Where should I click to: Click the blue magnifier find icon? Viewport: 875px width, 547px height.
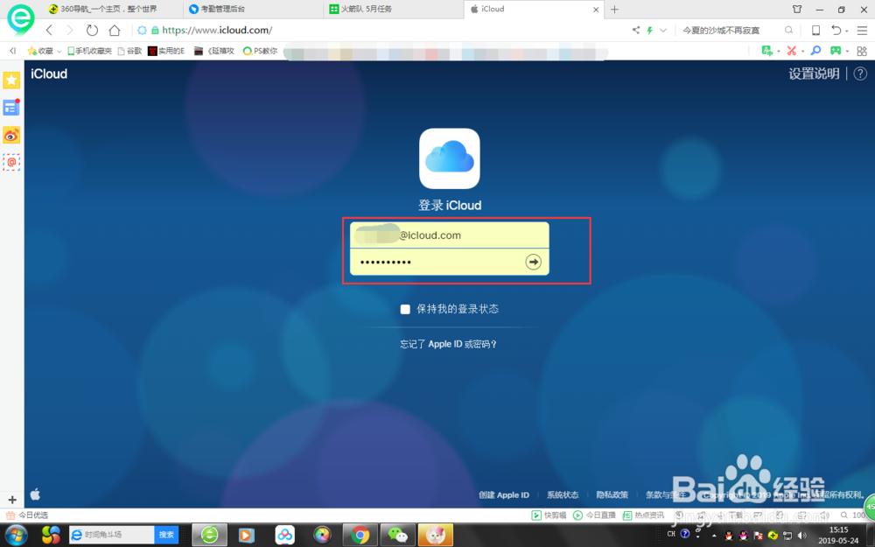click(x=815, y=51)
